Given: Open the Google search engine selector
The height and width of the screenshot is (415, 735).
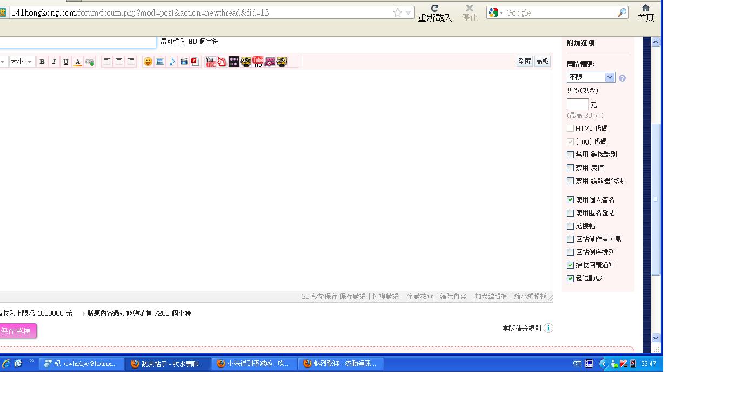Looking at the screenshot, I should (x=496, y=12).
